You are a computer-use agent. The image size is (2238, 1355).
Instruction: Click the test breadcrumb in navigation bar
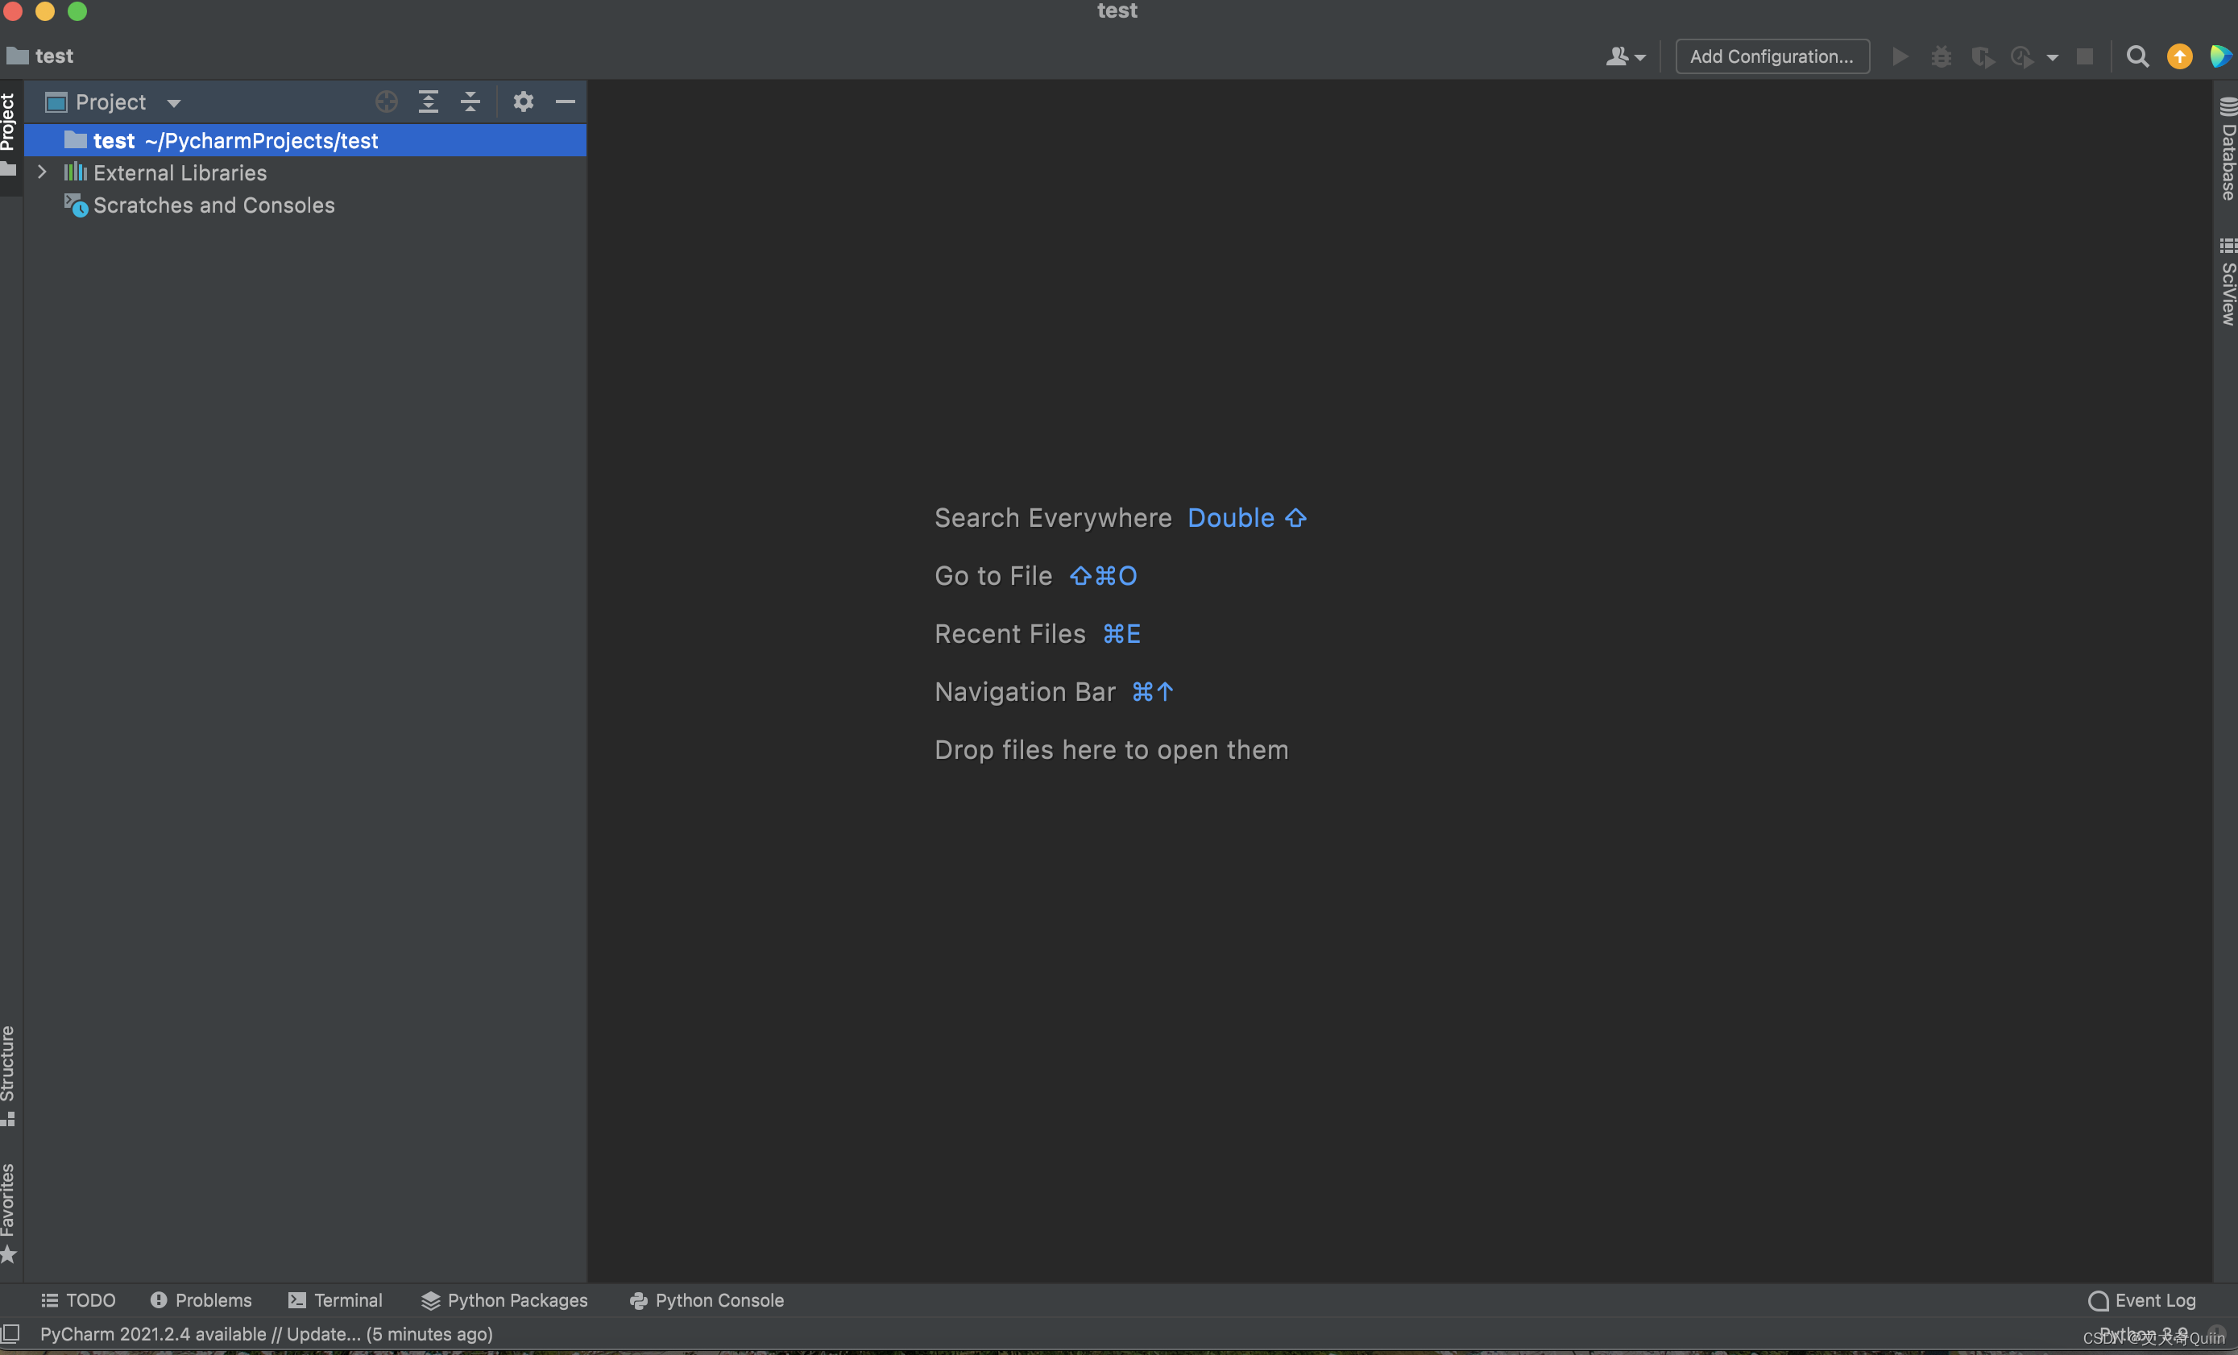(x=40, y=56)
